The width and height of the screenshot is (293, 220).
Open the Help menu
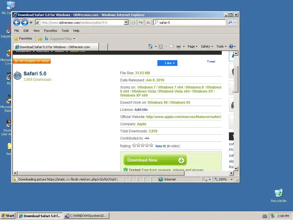click(x=76, y=31)
